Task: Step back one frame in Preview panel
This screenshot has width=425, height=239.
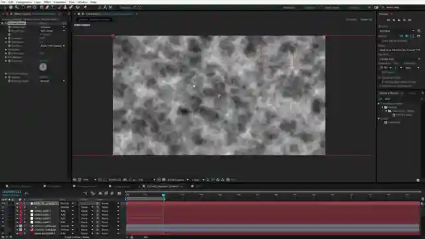Action: pos(394,20)
